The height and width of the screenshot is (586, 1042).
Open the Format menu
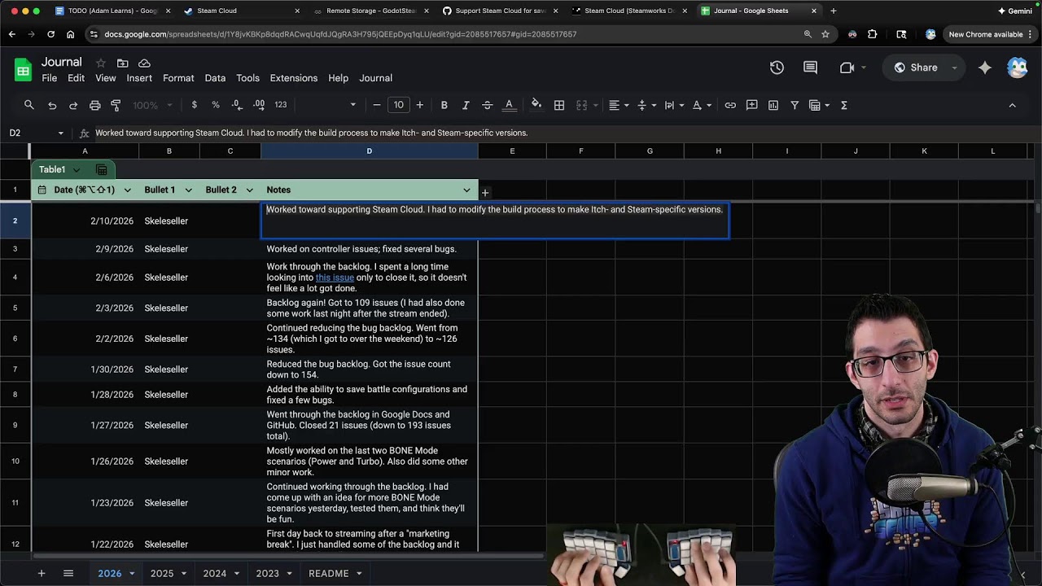click(178, 78)
